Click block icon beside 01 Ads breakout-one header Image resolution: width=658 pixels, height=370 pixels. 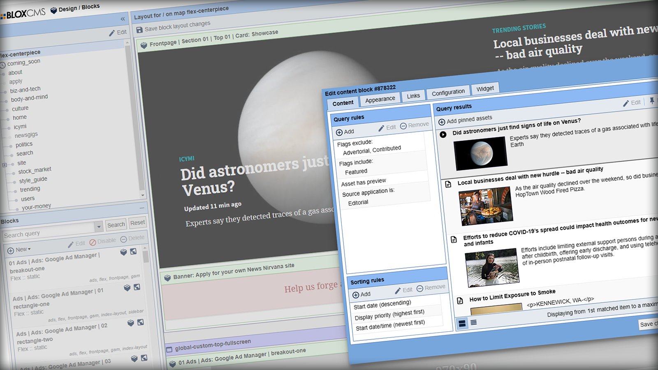click(173, 363)
